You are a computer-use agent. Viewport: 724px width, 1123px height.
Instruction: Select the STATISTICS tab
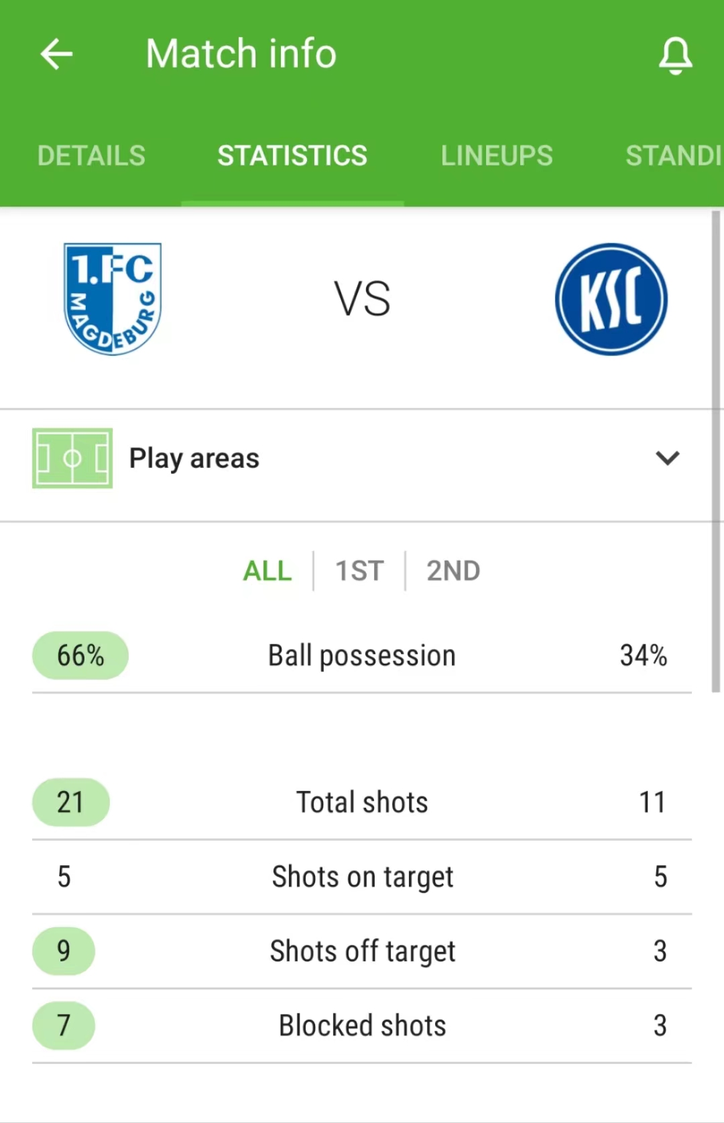point(292,156)
